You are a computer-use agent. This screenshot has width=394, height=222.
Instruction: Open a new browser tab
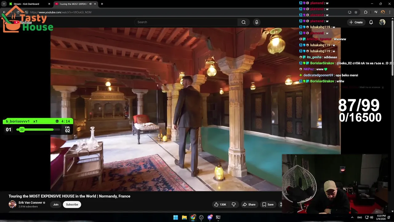(x=102, y=4)
